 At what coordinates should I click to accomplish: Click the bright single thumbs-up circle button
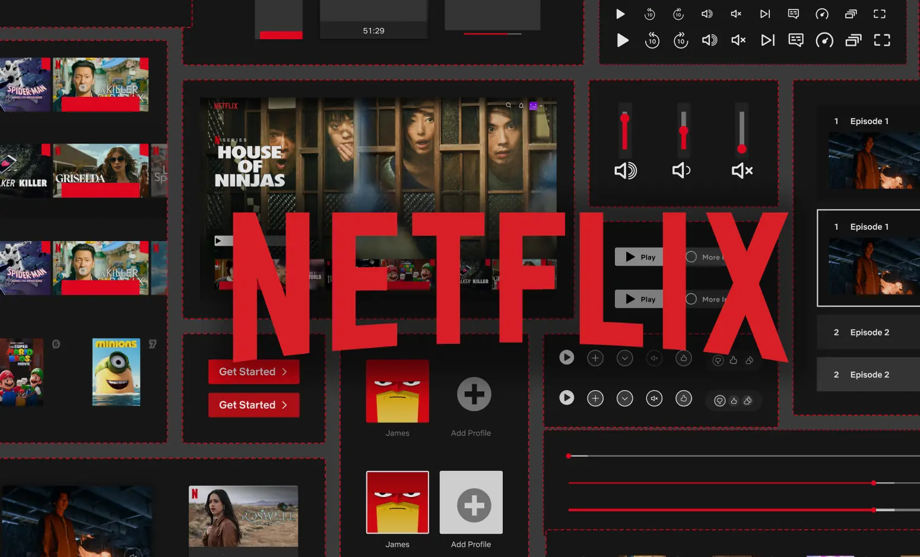pyautogui.click(x=684, y=398)
